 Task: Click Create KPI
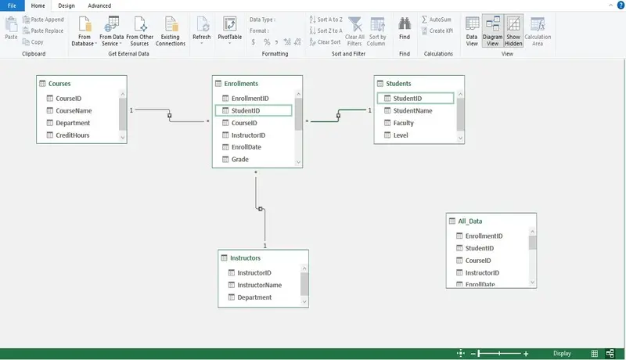[x=437, y=31]
